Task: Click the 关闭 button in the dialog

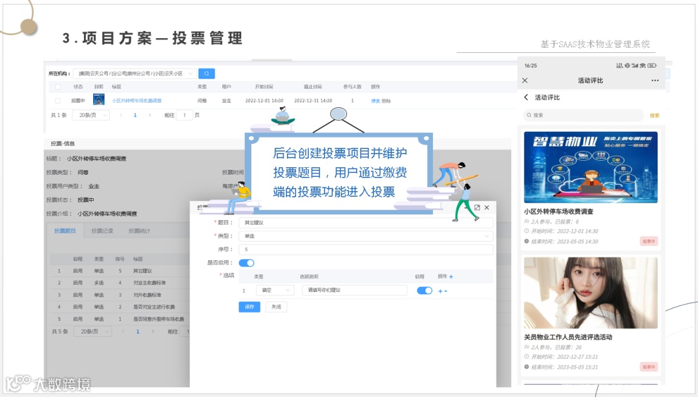Action: click(276, 307)
